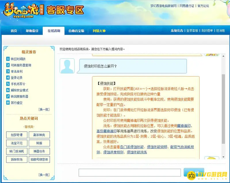Click the 精灵推荐 heading

(x=29, y=52)
